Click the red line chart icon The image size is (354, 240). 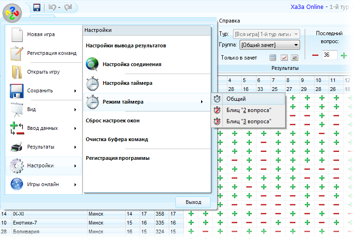pyautogui.click(x=284, y=58)
